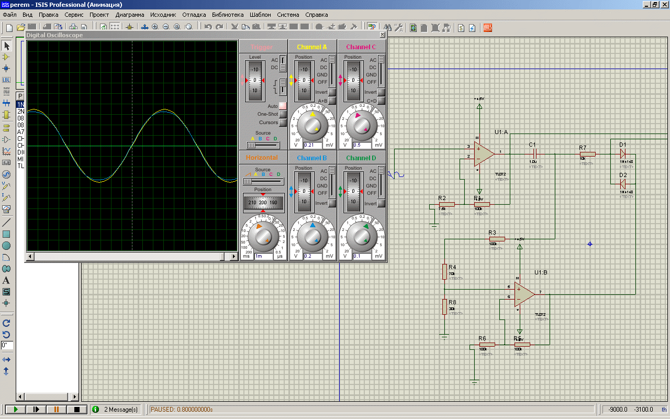
Task: Click the Horizontal Position wheel showing 200
Action: pyautogui.click(x=263, y=202)
